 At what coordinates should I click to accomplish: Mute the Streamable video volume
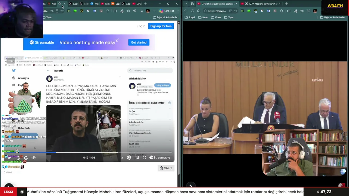pos(34,158)
